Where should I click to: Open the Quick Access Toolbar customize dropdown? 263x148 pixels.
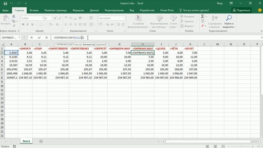26,3
